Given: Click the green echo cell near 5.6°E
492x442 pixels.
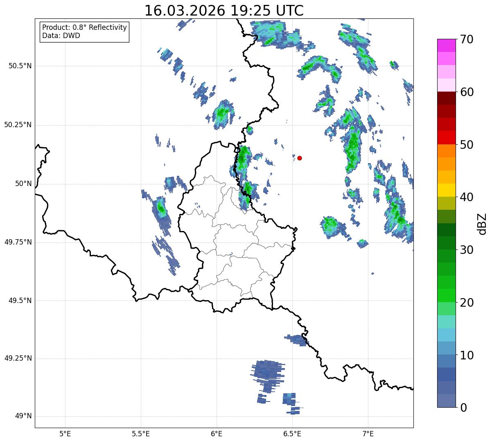Looking at the screenshot, I should click(x=160, y=209).
